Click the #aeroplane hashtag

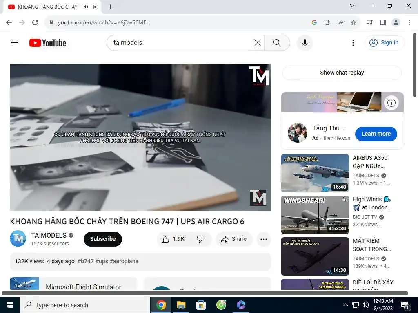point(124,261)
